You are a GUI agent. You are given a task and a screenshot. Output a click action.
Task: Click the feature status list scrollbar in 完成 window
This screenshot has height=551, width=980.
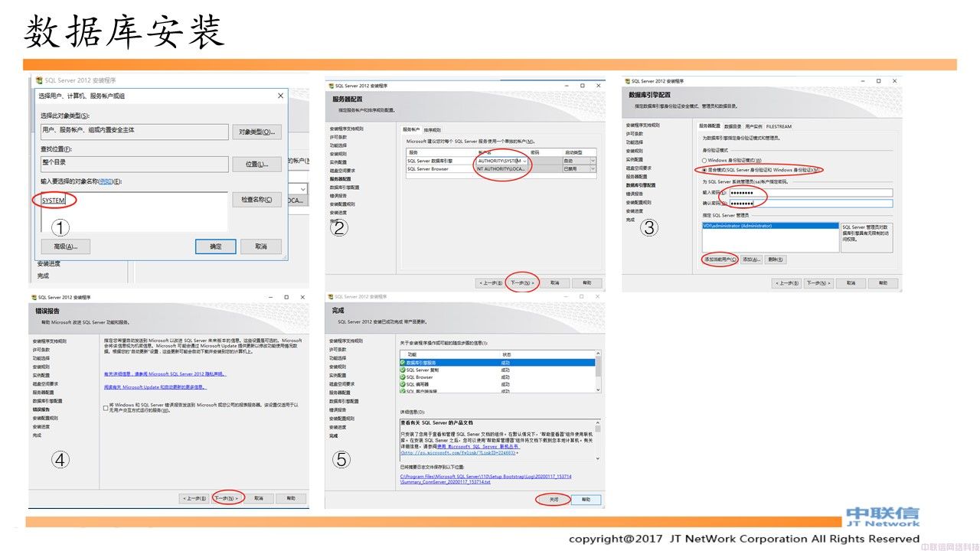pos(598,372)
